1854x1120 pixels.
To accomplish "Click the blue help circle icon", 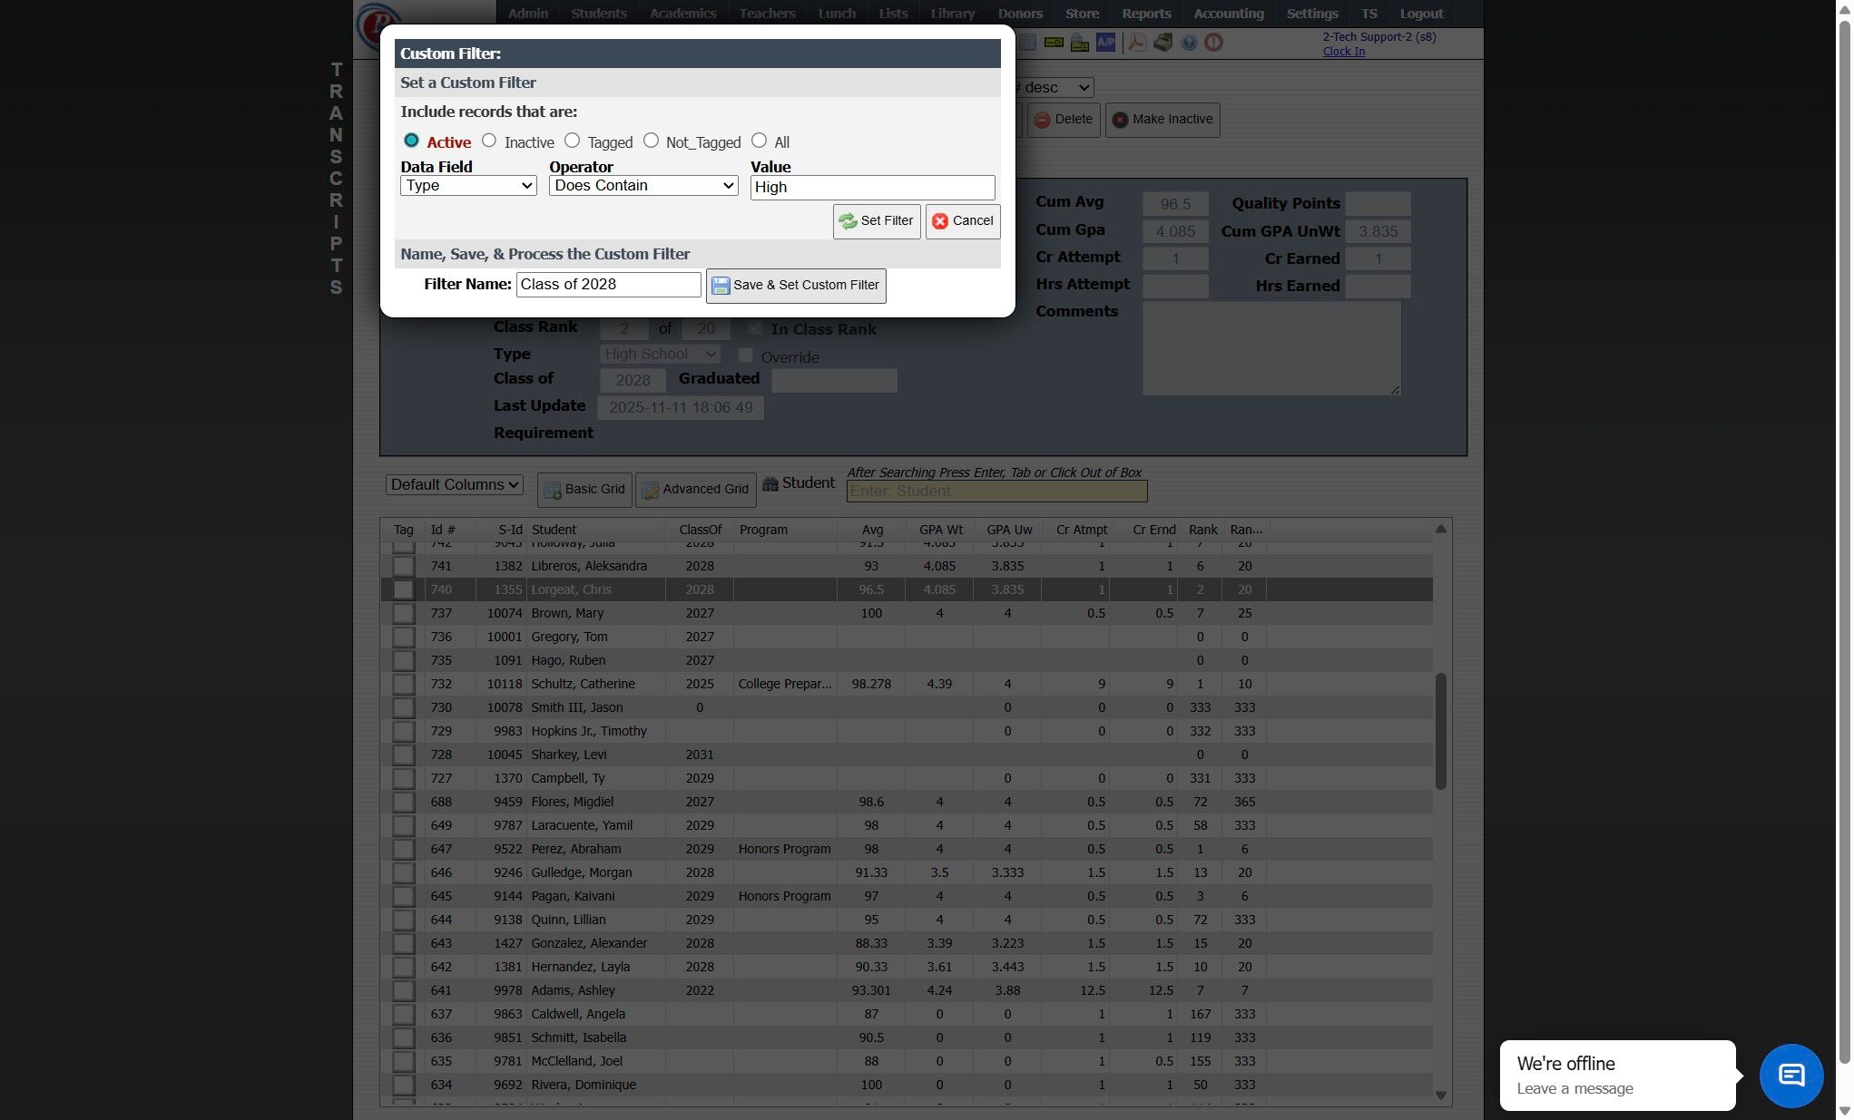I will pyautogui.click(x=1188, y=43).
